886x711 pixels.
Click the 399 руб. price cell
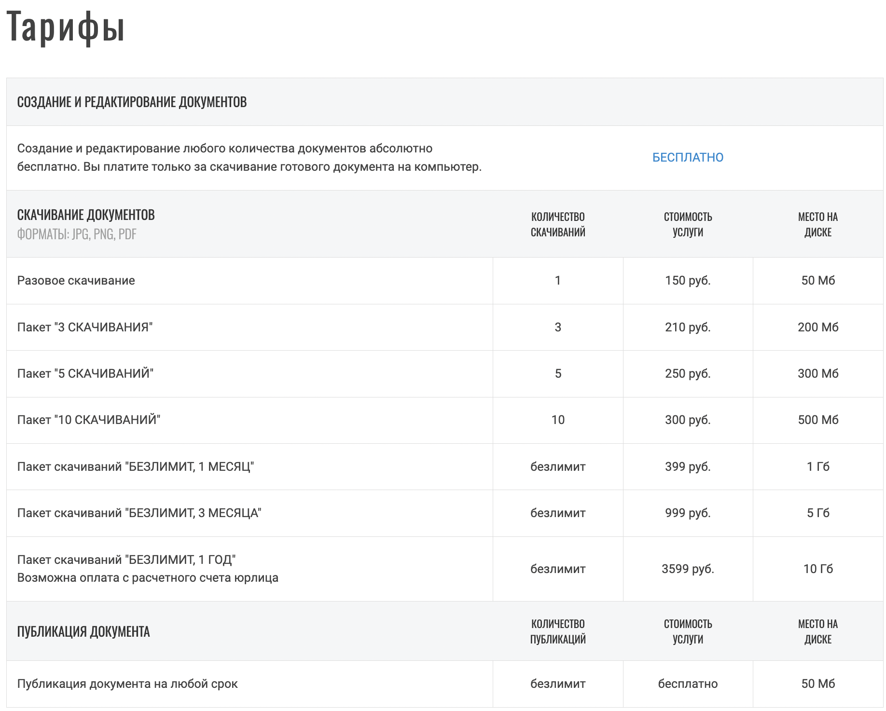coord(687,466)
